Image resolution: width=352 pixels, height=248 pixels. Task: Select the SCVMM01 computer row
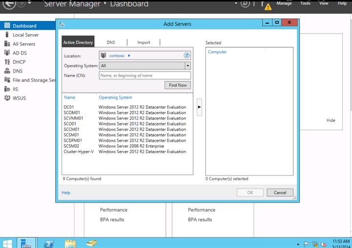127,118
